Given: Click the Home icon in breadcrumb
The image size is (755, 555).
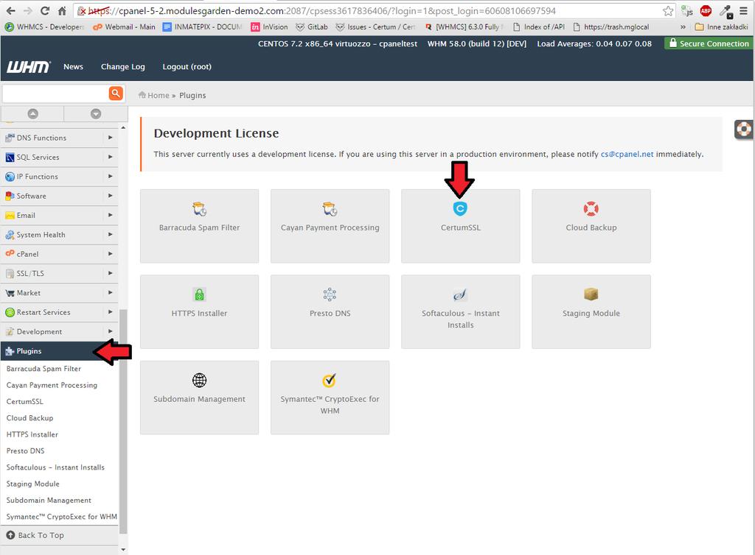Looking at the screenshot, I should coord(142,95).
